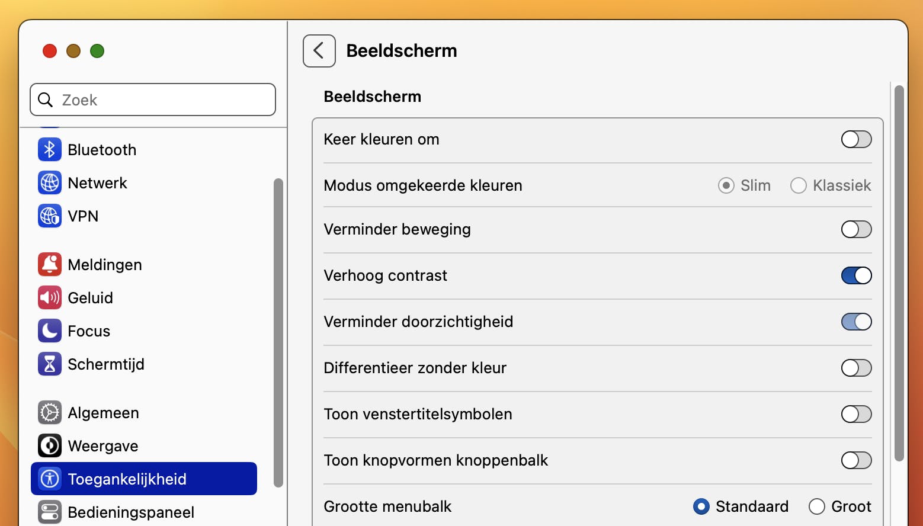Enable the Keer kleuren om switch

pyautogui.click(x=856, y=139)
